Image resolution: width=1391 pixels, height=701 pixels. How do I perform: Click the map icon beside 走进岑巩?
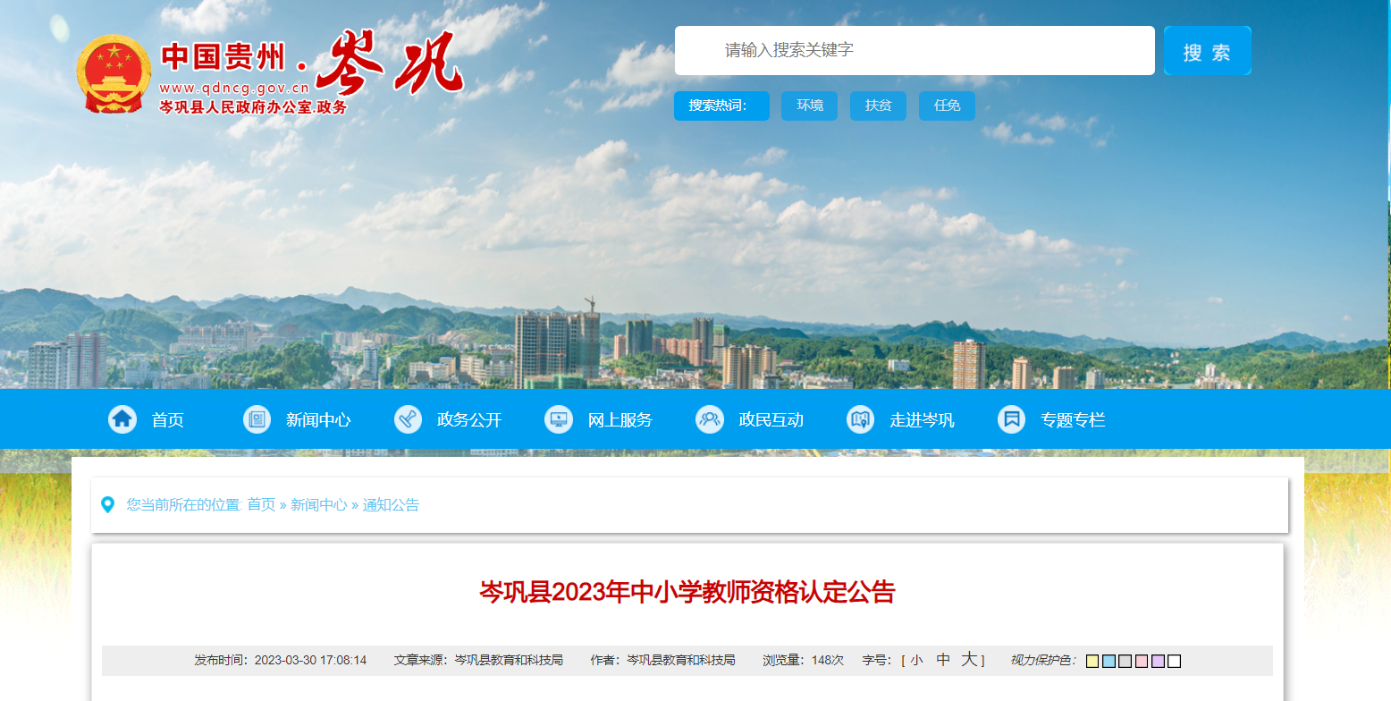(x=861, y=419)
